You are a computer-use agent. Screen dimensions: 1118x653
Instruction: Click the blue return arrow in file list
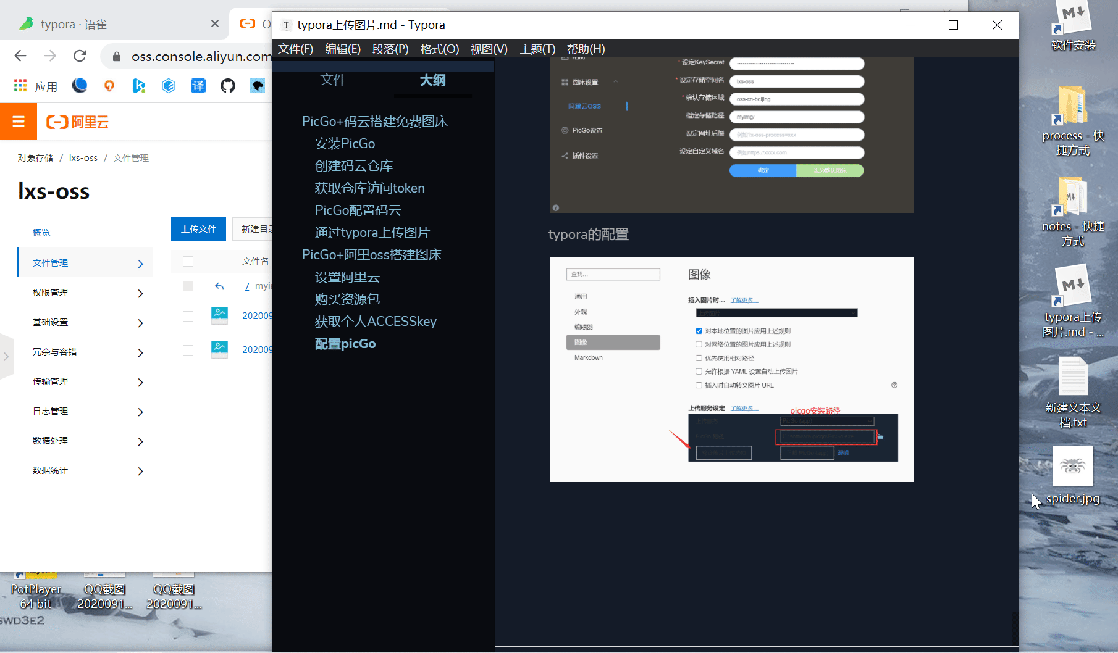click(219, 286)
